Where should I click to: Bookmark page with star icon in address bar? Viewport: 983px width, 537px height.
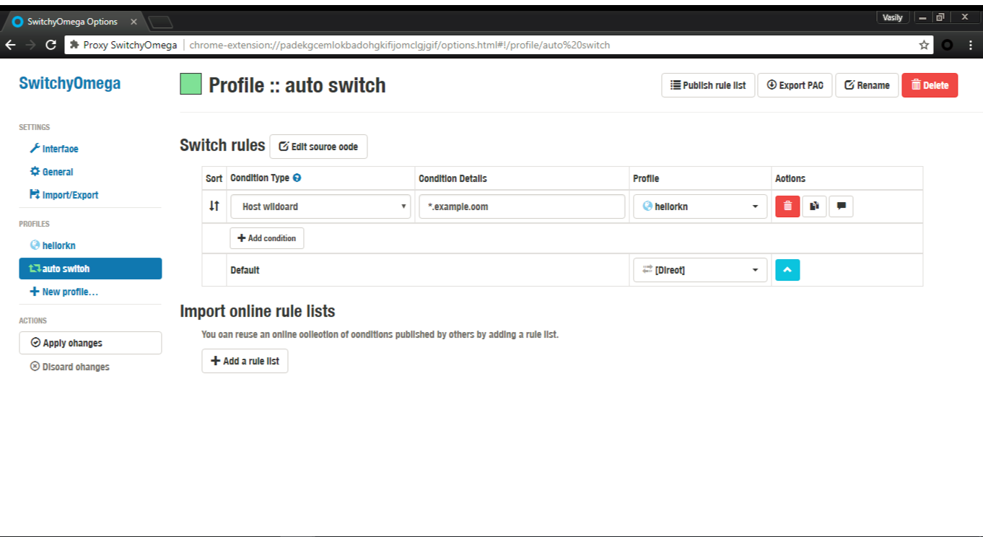pos(924,45)
